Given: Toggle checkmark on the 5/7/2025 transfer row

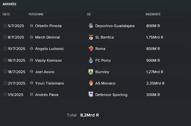Looking at the screenshot, I should pyautogui.click(x=5, y=26).
